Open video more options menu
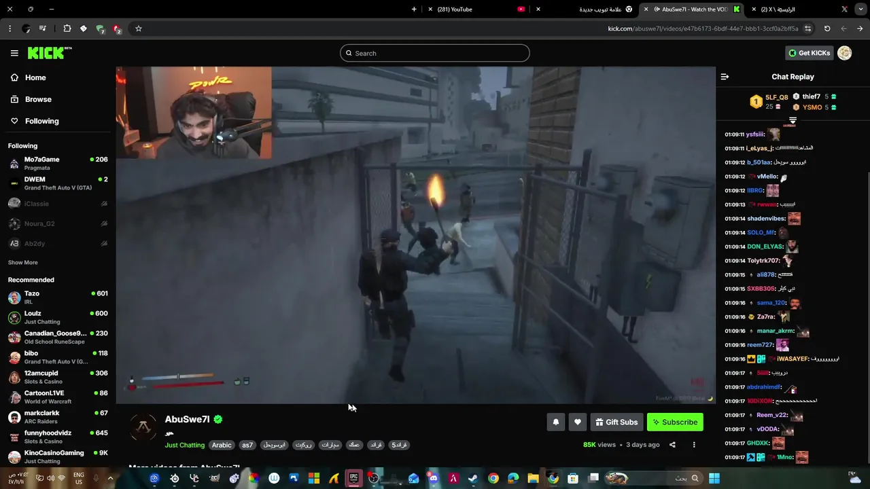This screenshot has height=489, width=870. (694, 445)
